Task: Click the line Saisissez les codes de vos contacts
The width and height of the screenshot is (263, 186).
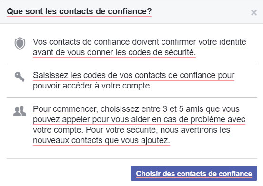Action: tap(134, 75)
